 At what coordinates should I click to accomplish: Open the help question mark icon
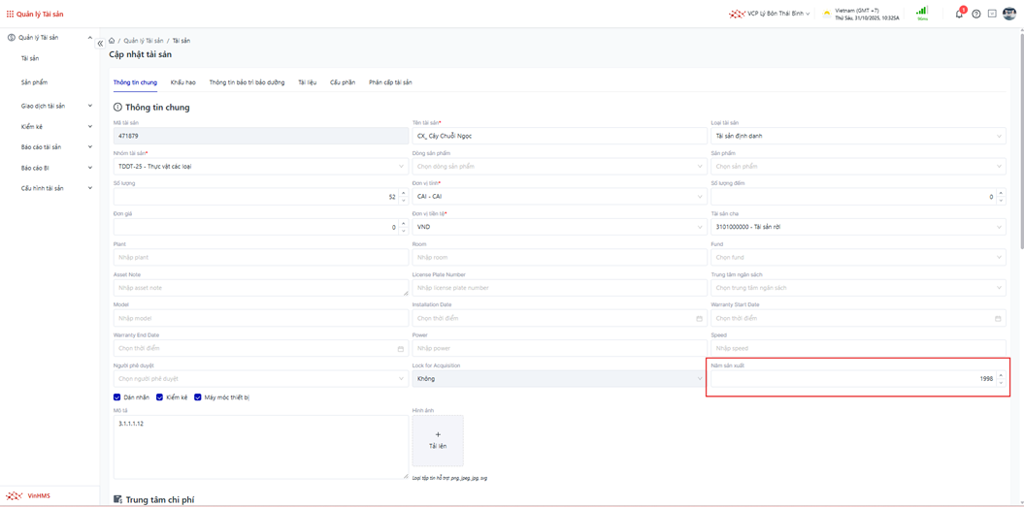976,14
